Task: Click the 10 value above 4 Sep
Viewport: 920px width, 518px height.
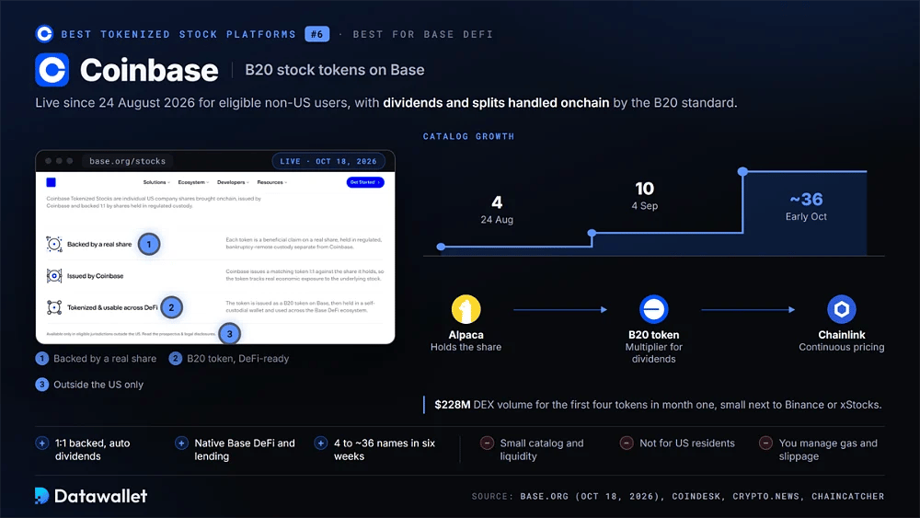Action: (x=644, y=189)
